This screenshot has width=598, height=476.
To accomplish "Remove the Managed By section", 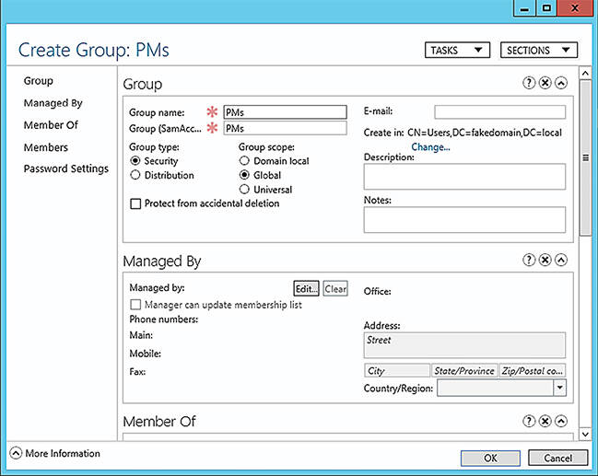I will coord(545,260).
